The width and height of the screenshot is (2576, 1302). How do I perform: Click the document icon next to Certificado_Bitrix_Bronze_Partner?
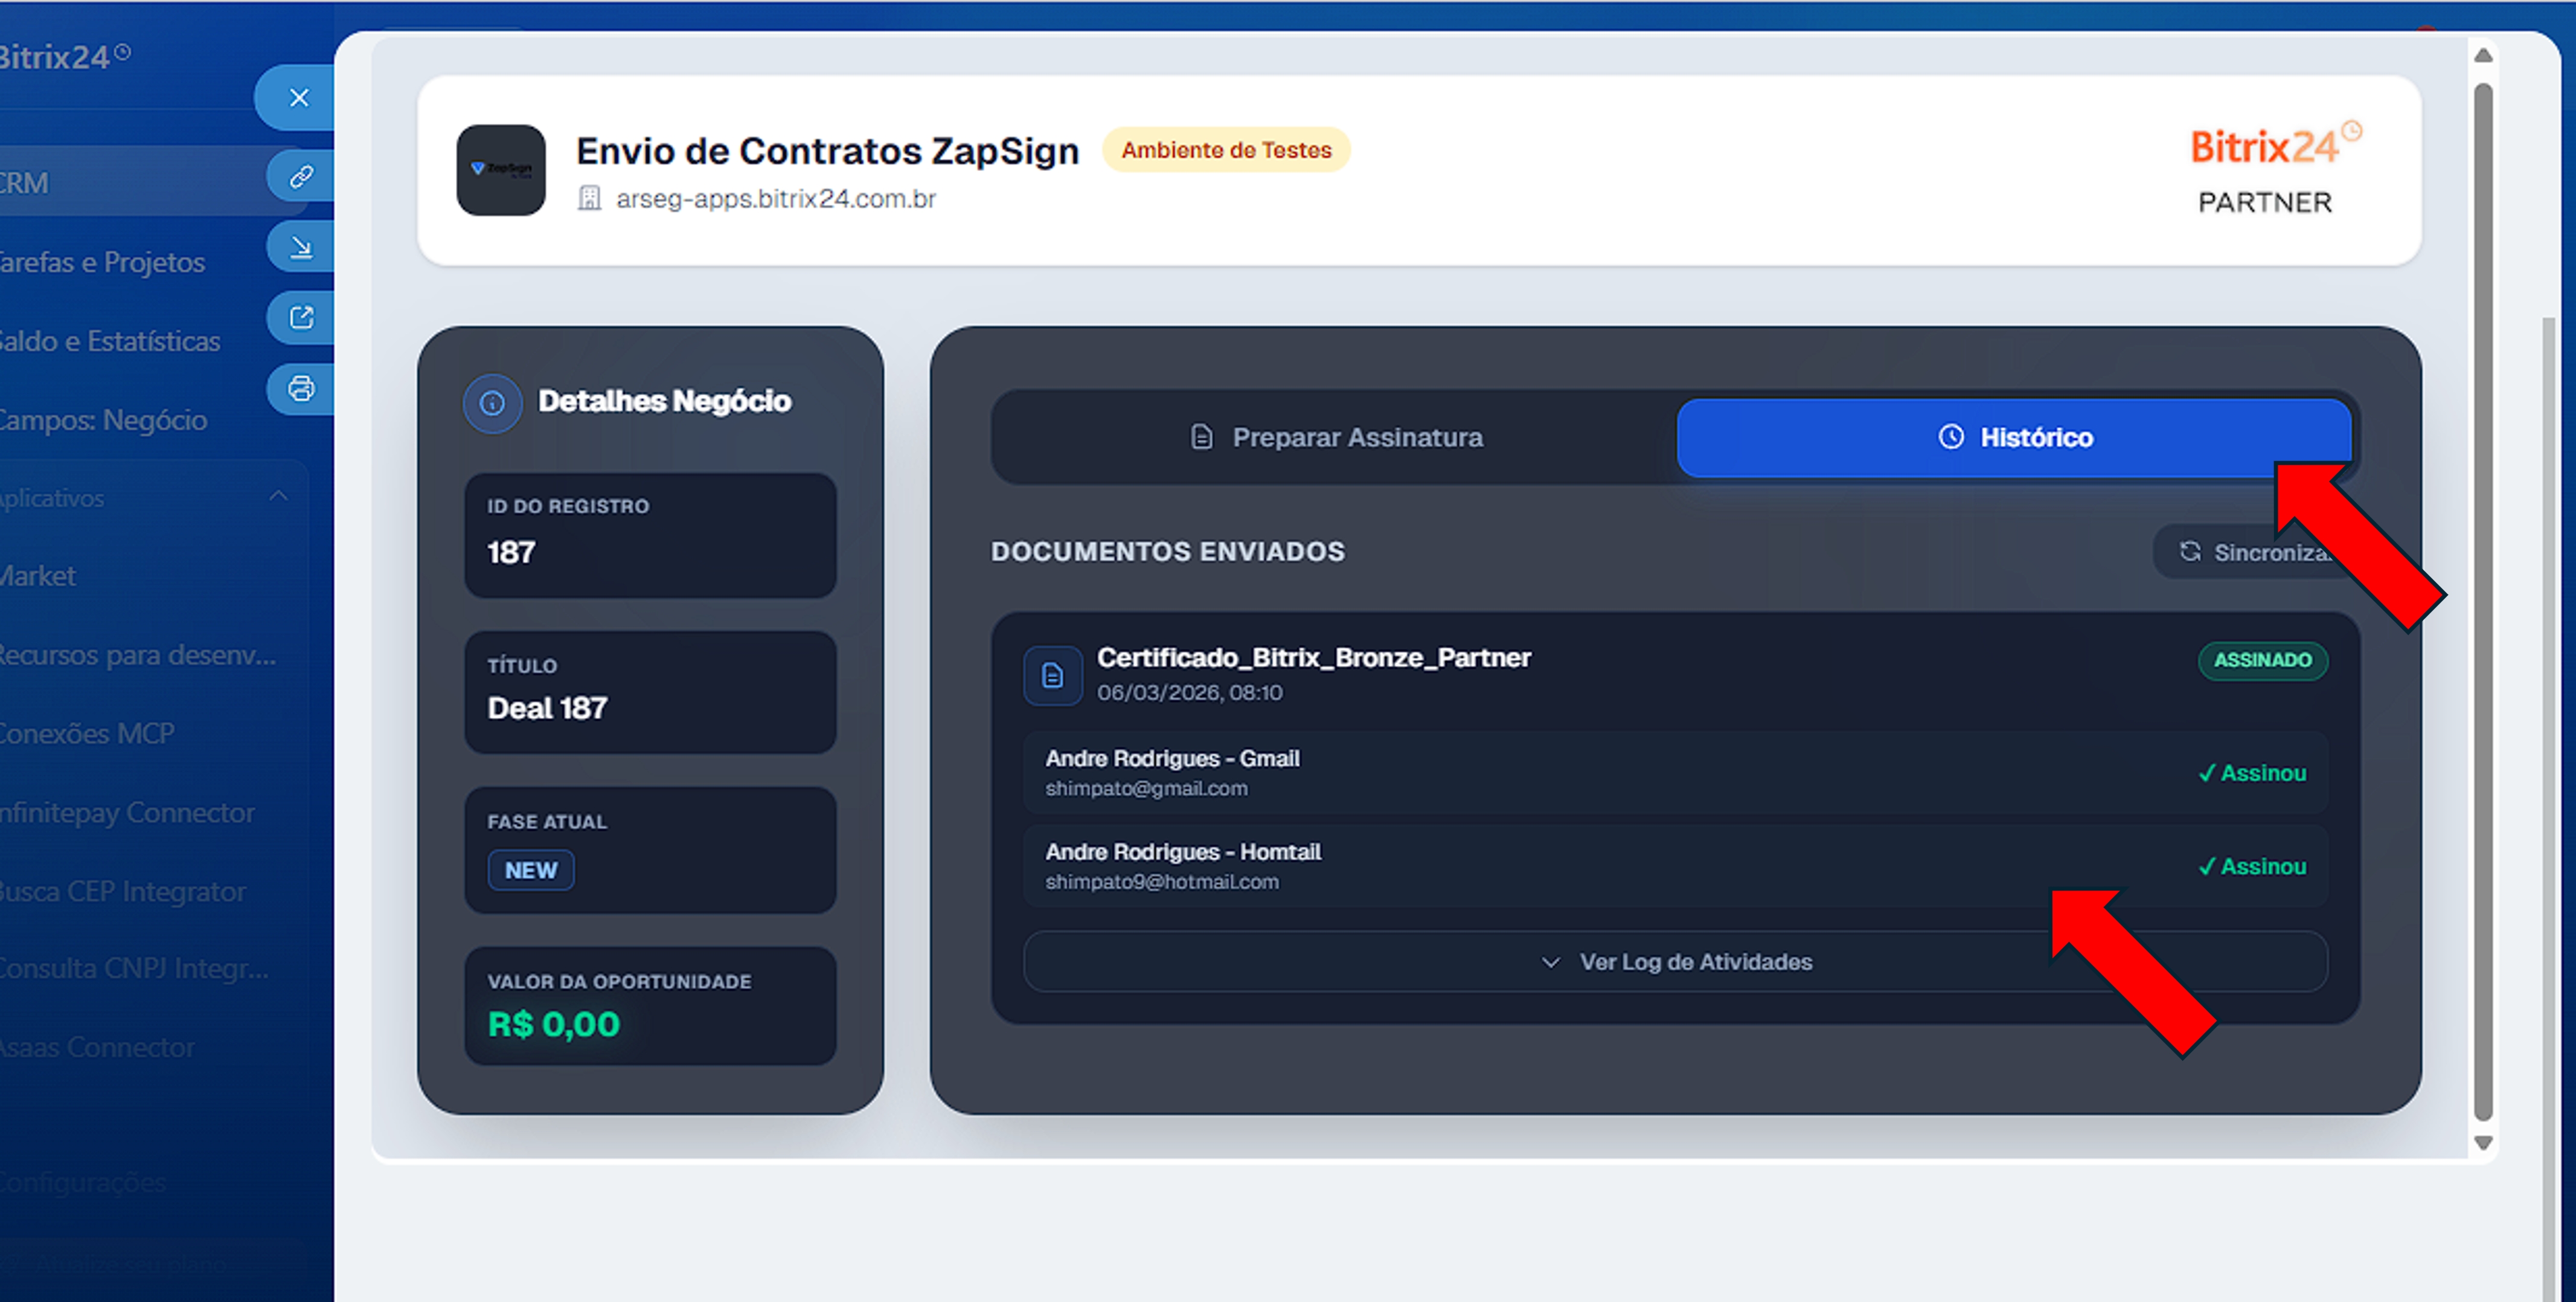tap(1052, 675)
